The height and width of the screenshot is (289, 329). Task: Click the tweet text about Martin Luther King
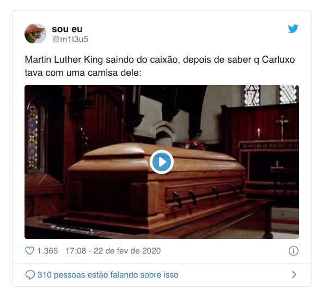pyautogui.click(x=160, y=66)
